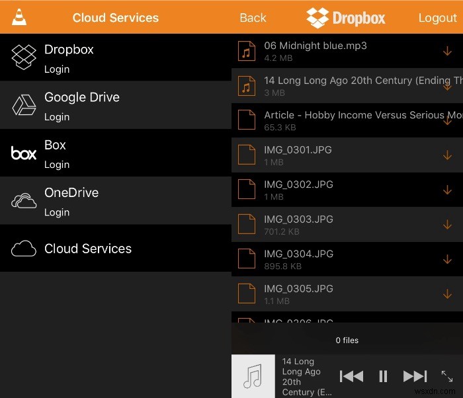
Task: Download IMG_0301.JPG using arrow
Action: click(x=447, y=155)
